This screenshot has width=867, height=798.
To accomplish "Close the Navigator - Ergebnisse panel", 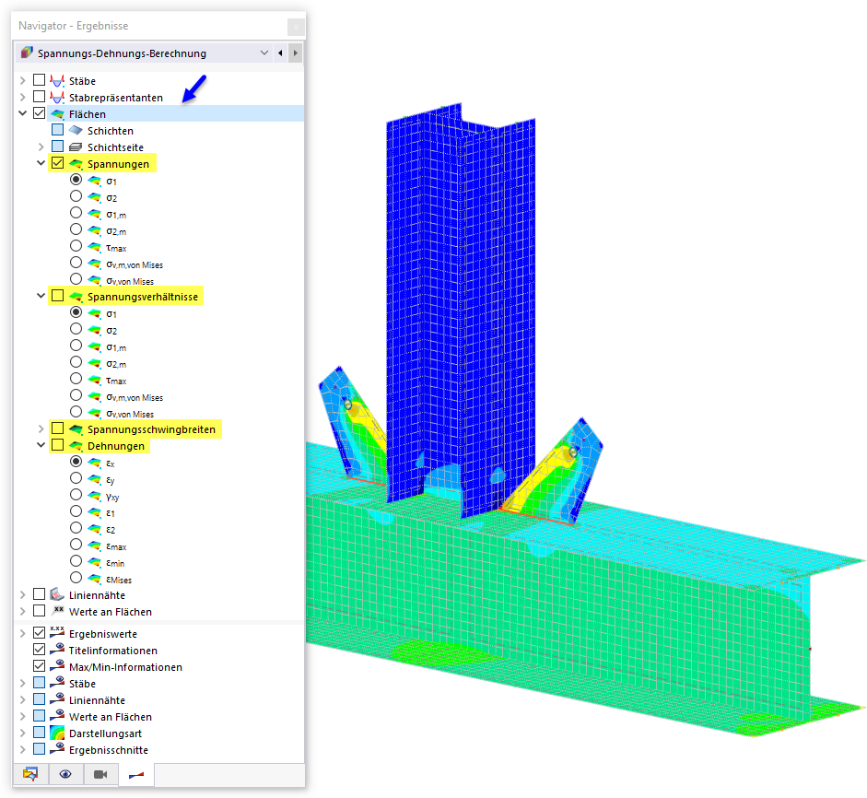I will click(296, 26).
